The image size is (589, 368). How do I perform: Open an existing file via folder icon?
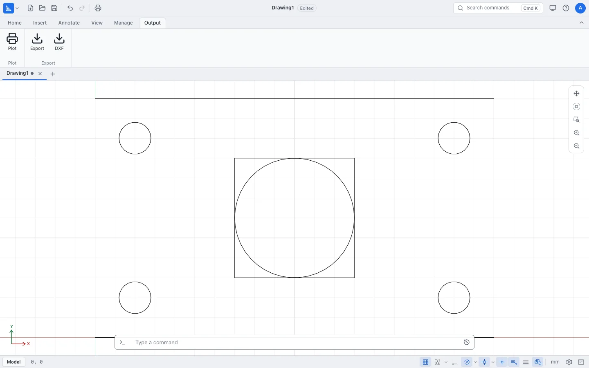[x=42, y=8]
